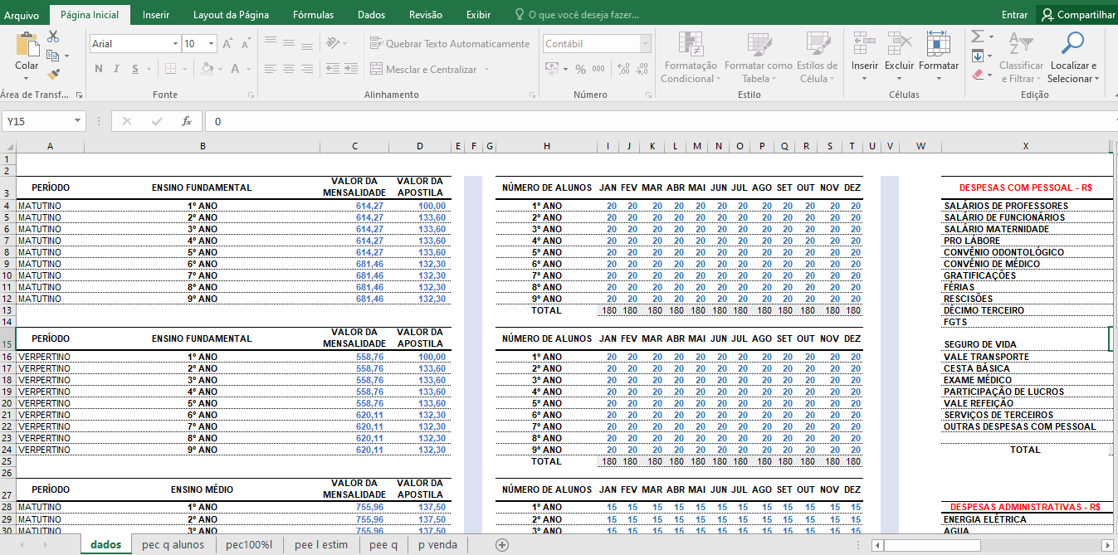This screenshot has height=555, width=1118.
Task: Click the AutoSum sigma icon
Action: tap(977, 37)
